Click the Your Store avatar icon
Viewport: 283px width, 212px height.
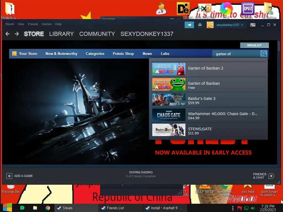pyautogui.click(x=14, y=54)
